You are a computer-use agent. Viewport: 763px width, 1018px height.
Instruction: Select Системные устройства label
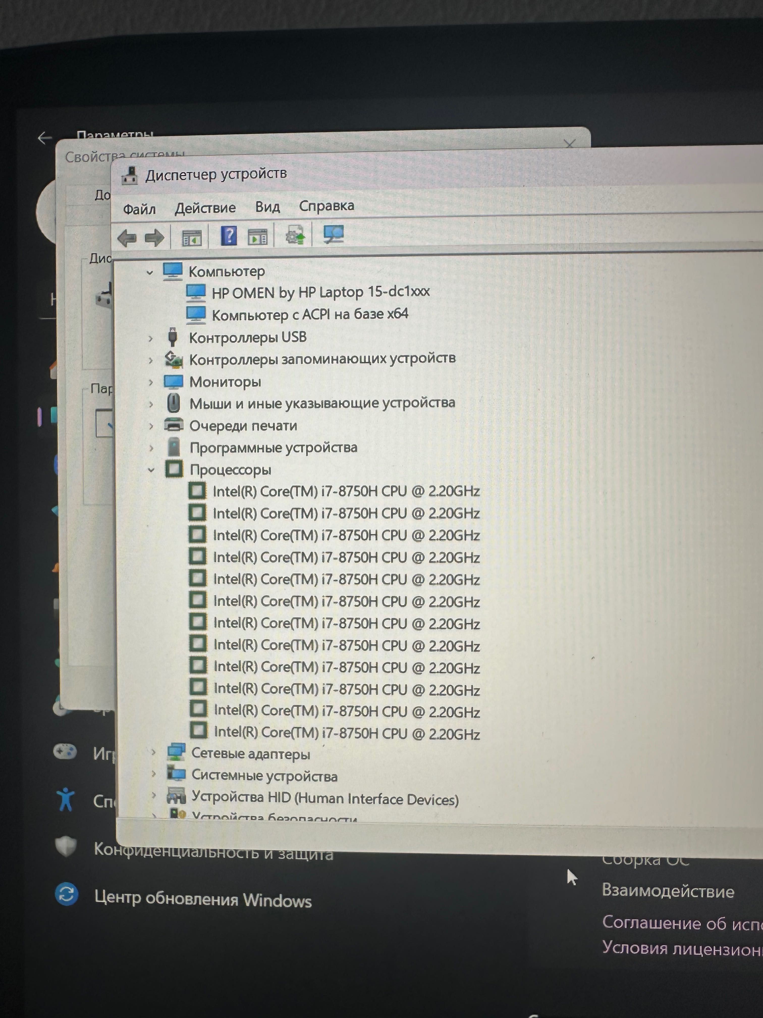(264, 776)
